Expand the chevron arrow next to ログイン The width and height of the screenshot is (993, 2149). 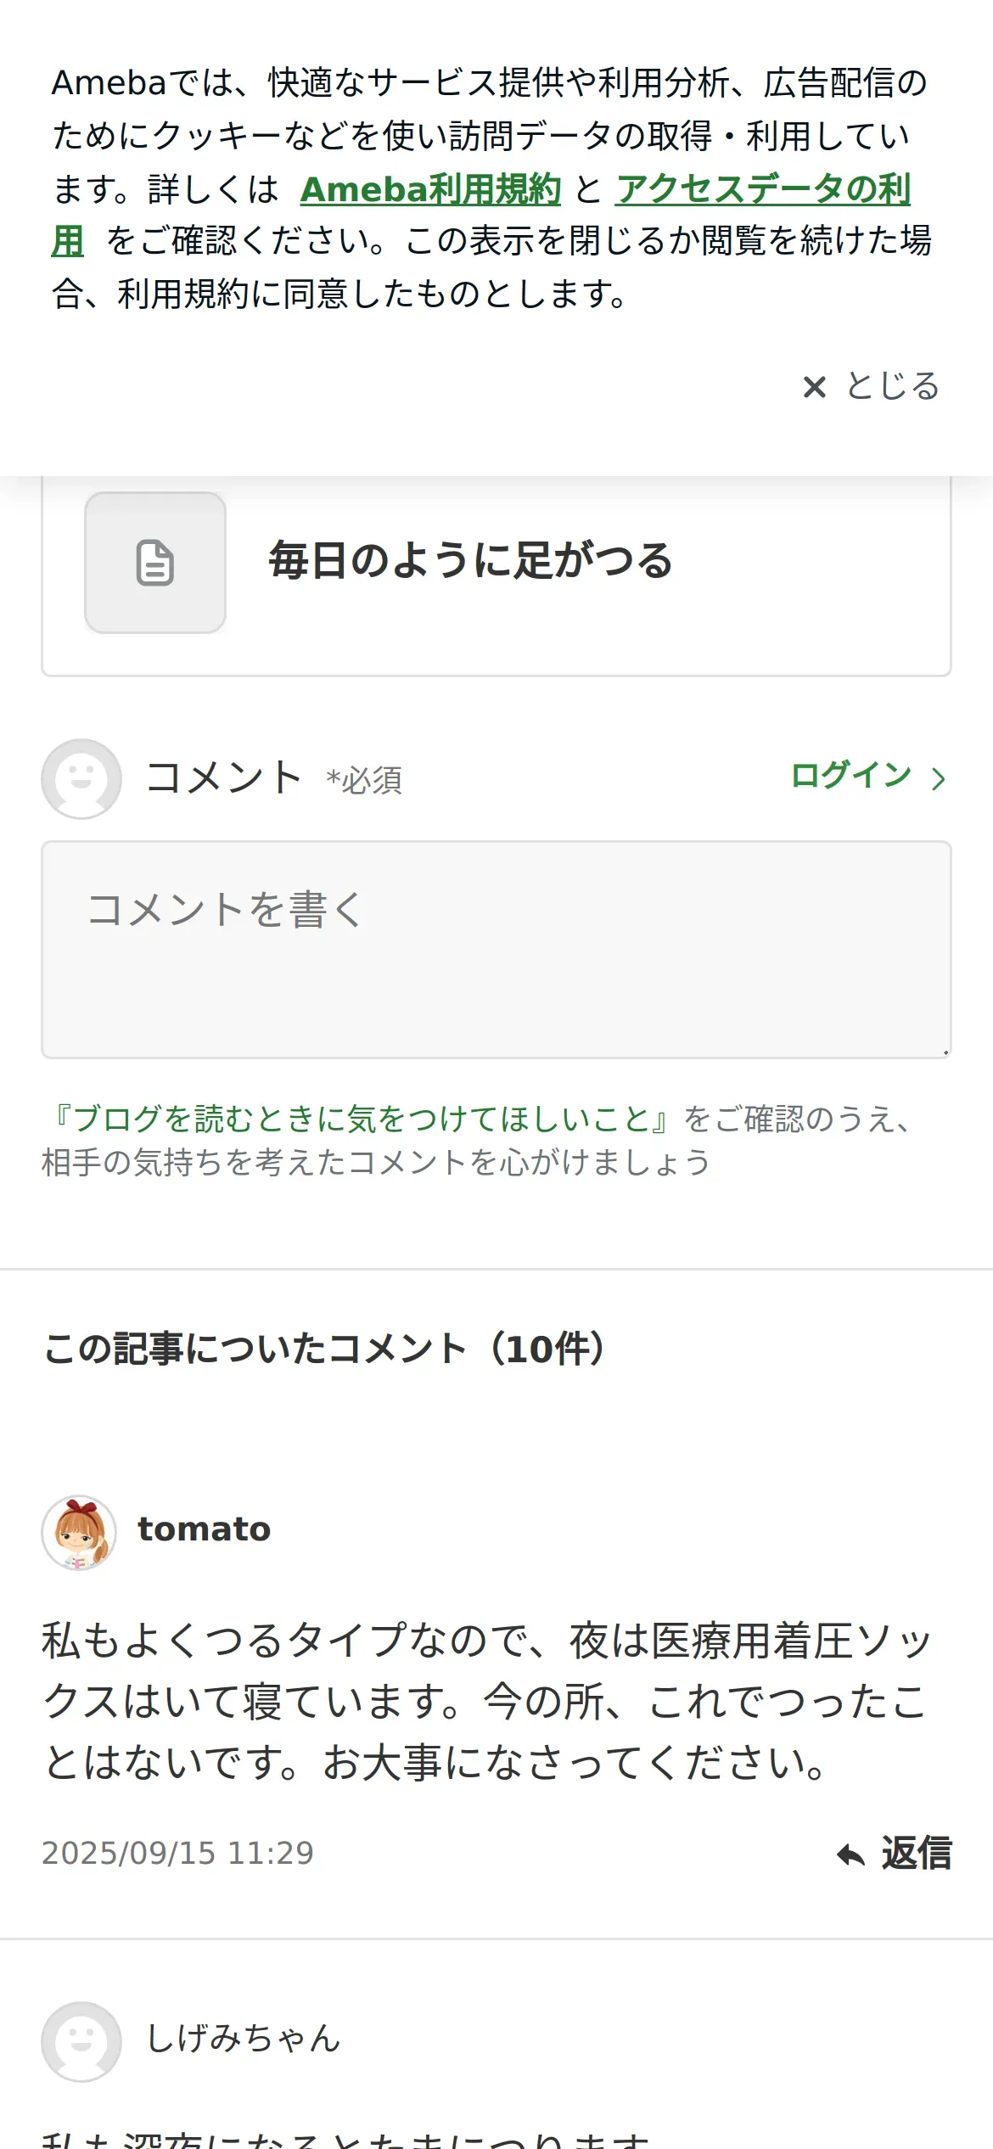[938, 778]
